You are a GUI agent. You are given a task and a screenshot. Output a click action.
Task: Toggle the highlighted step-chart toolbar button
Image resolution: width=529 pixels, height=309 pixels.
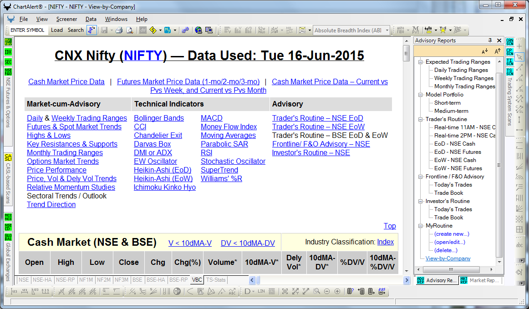click(x=92, y=30)
